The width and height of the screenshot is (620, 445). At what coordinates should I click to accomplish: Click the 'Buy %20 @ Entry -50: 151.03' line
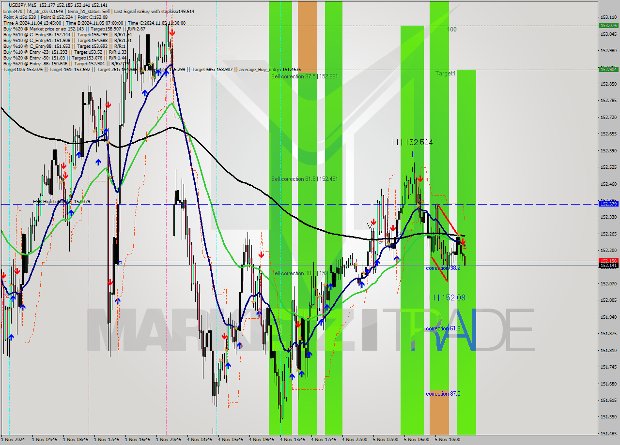pos(64,58)
